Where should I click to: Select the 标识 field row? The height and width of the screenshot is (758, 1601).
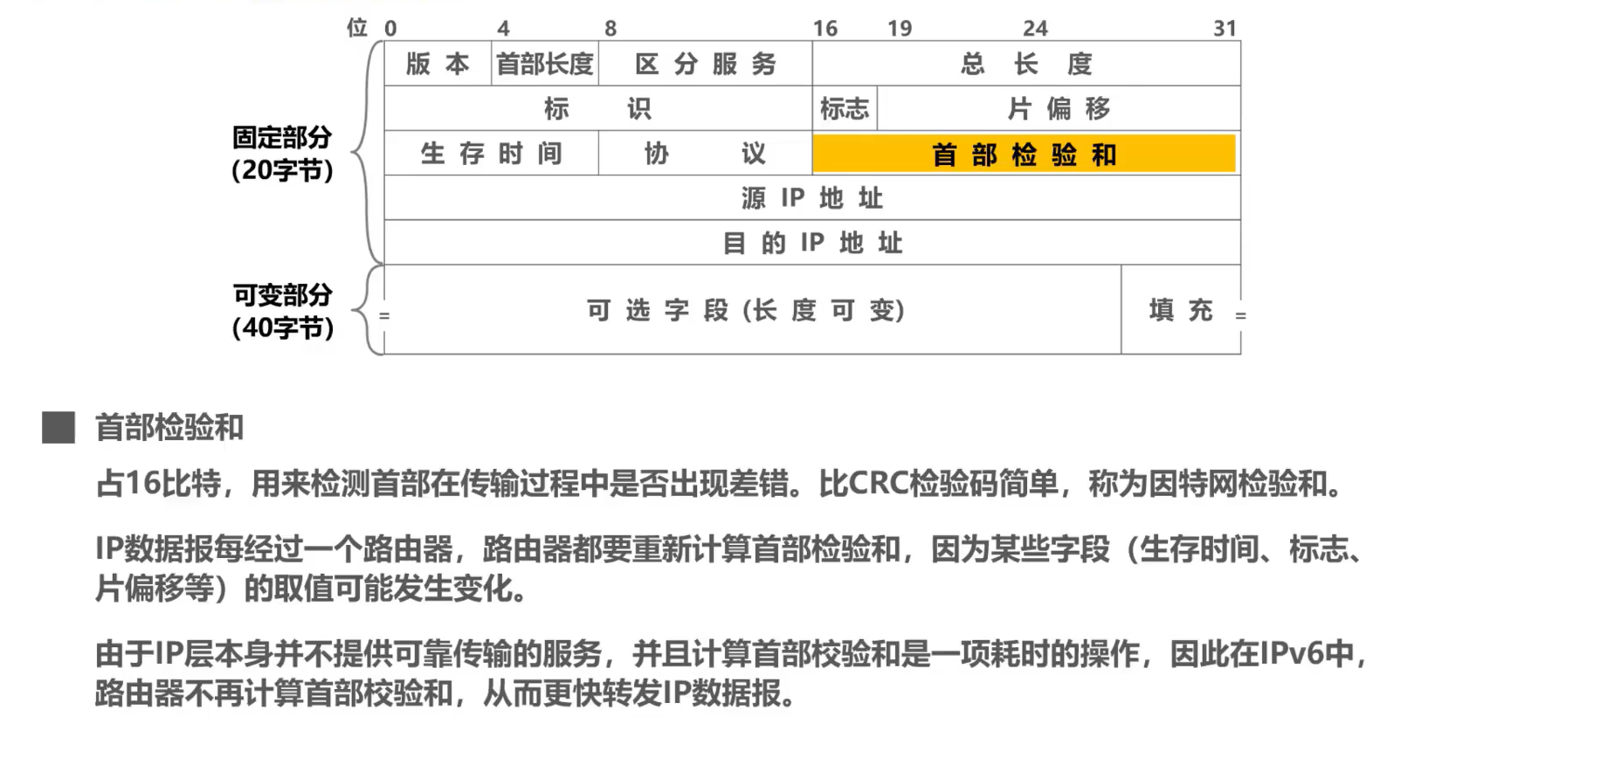coord(598,108)
